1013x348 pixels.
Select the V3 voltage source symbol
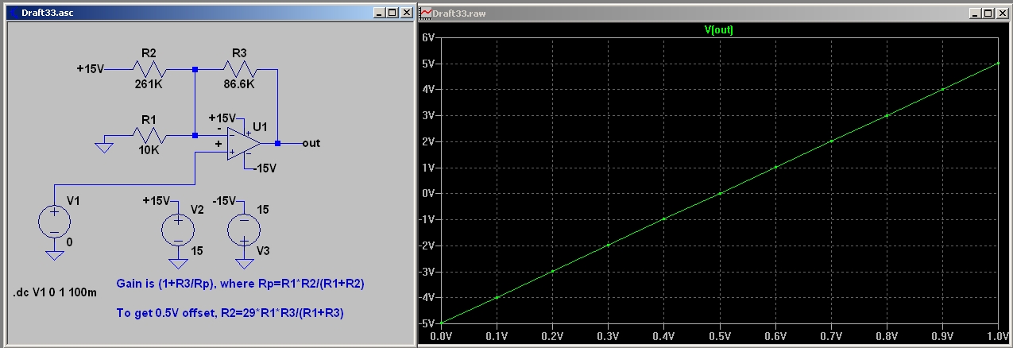tap(244, 230)
